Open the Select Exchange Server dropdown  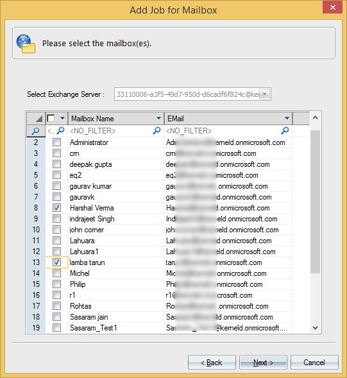click(265, 94)
